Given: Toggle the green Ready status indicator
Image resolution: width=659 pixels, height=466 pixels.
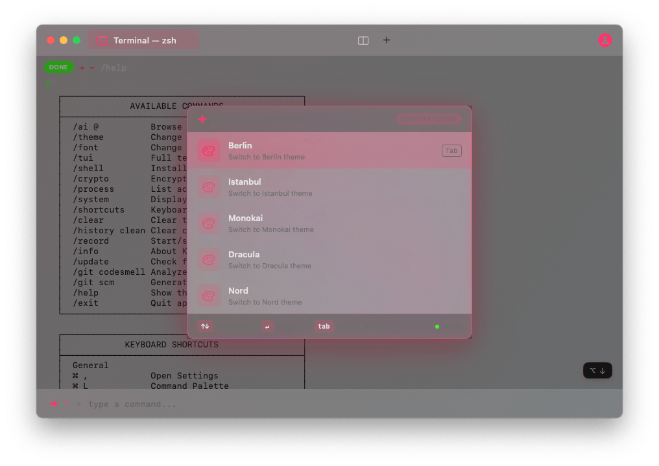Looking at the screenshot, I should (x=437, y=326).
